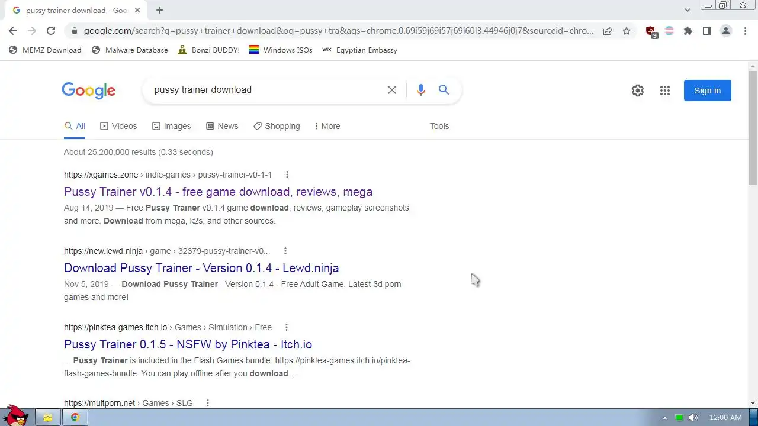Click the multporn.net breadcrumb URL
Image resolution: width=758 pixels, height=426 pixels.
pos(129,403)
